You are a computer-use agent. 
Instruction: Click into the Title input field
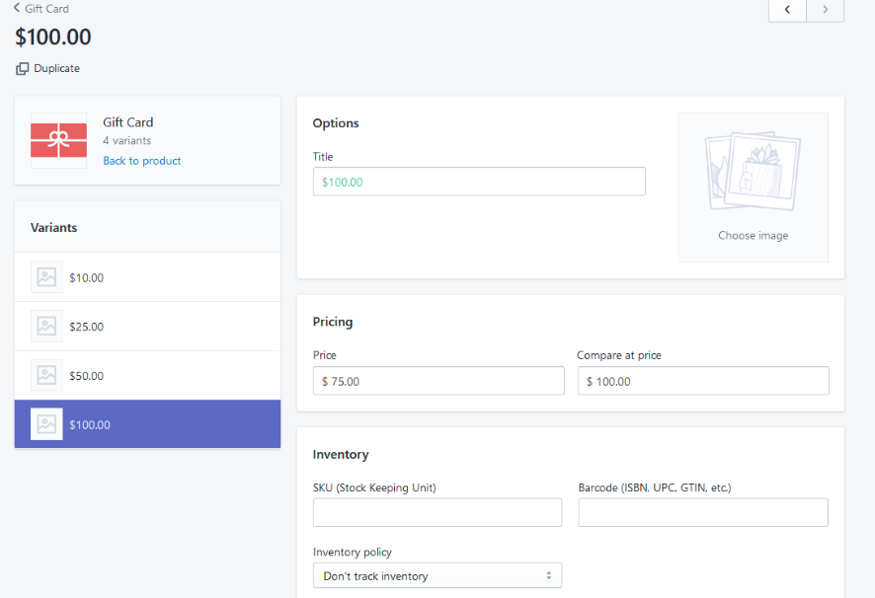click(479, 182)
